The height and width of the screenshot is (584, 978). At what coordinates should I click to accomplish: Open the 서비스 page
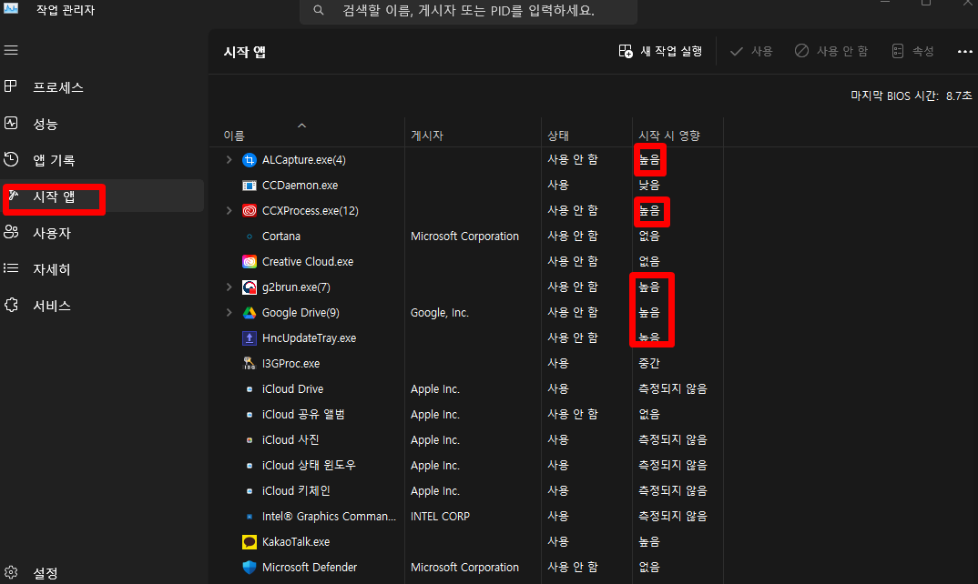pyautogui.click(x=103, y=306)
